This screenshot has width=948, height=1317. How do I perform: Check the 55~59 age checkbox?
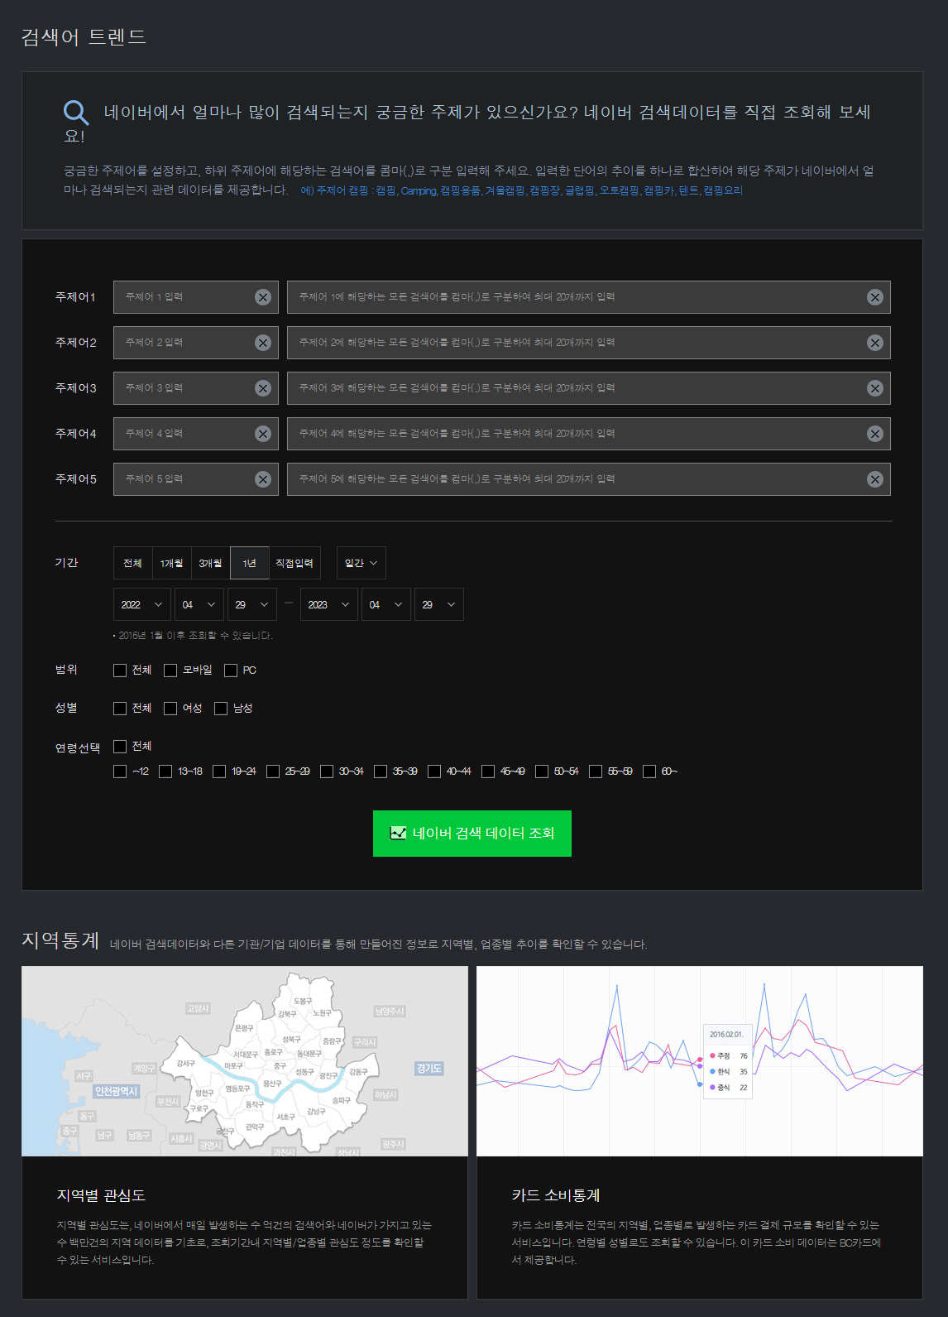coord(596,771)
